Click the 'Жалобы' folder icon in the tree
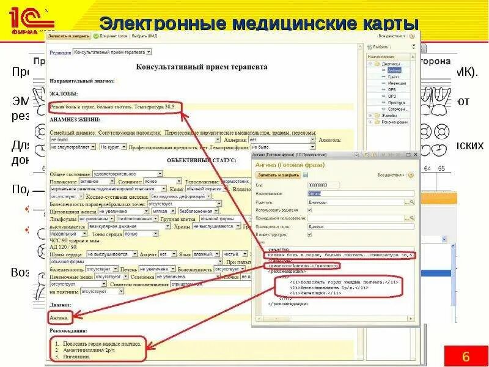Screen dimensions: 489x367 tap(377, 116)
